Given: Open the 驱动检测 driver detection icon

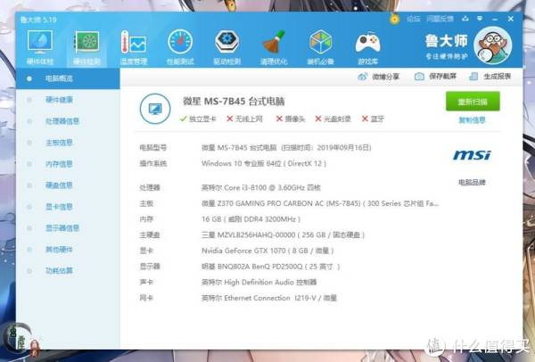Looking at the screenshot, I should (226, 46).
